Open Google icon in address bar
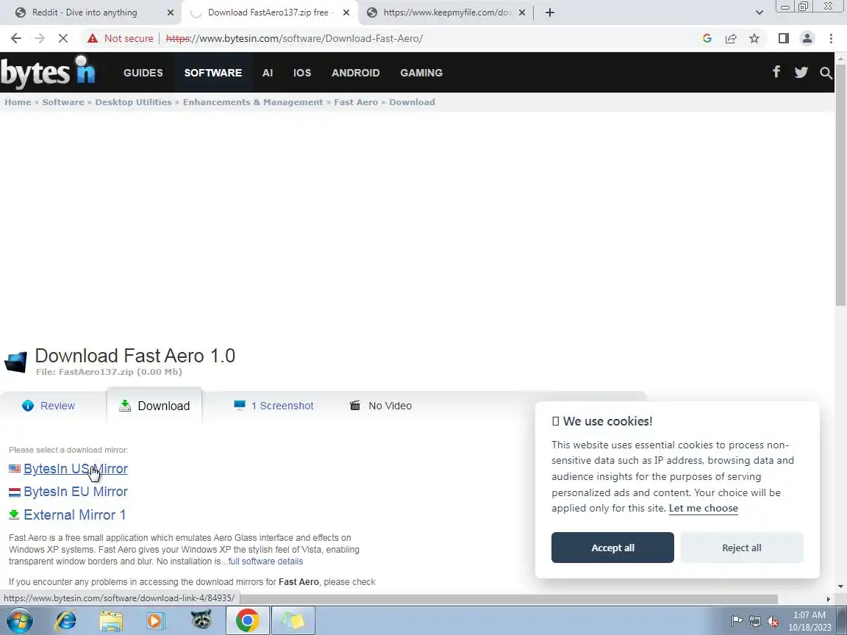The height and width of the screenshot is (635, 847). 707,38
